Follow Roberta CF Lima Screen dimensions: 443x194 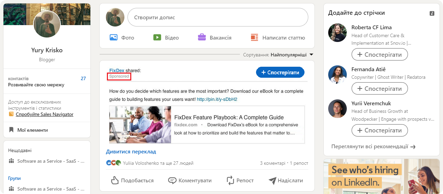click(379, 54)
